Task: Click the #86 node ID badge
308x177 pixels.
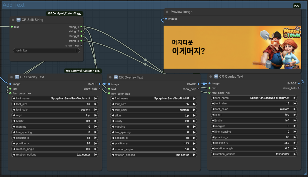Action: [97, 71]
